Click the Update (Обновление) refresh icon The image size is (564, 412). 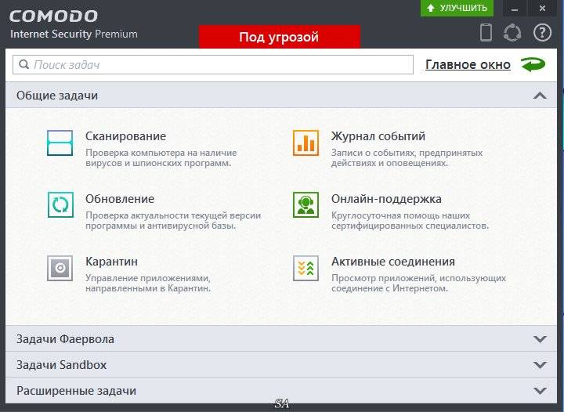coord(60,205)
